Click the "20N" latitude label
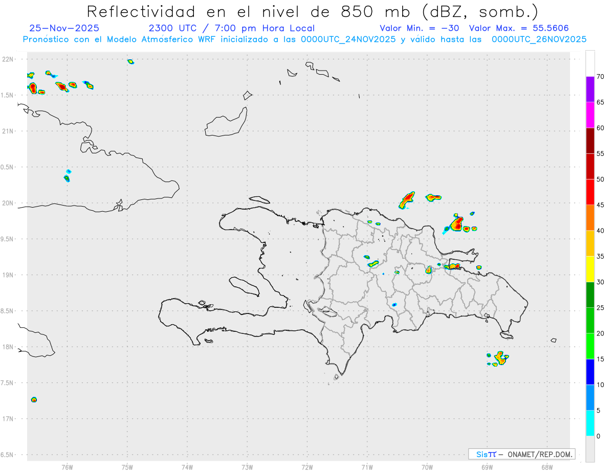614x474 pixels. click(9, 203)
